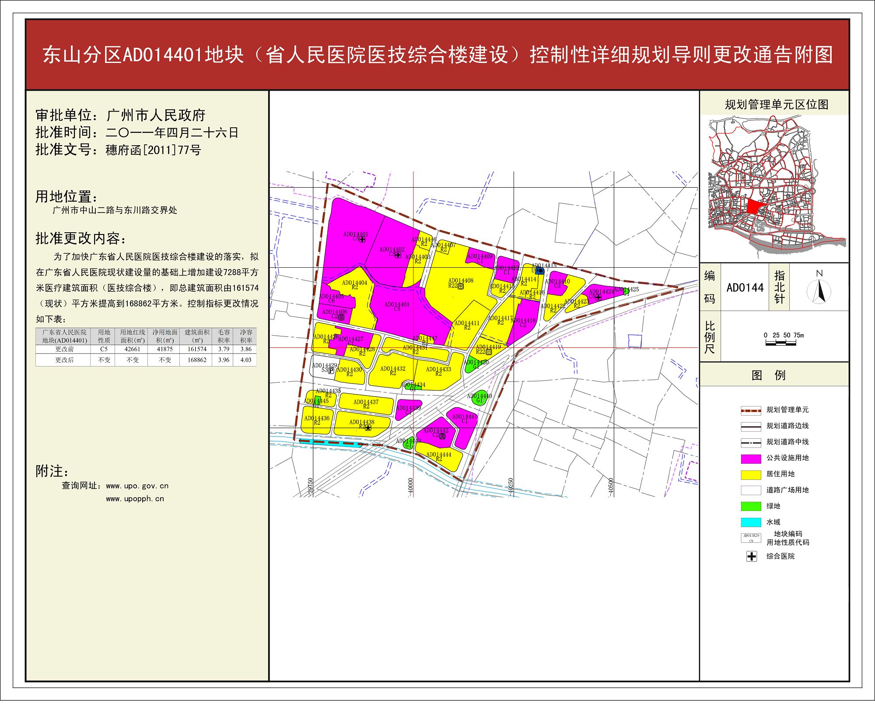Click parking P icon on parcel AD014429
The width and height of the screenshot is (875, 713).
tap(331, 370)
